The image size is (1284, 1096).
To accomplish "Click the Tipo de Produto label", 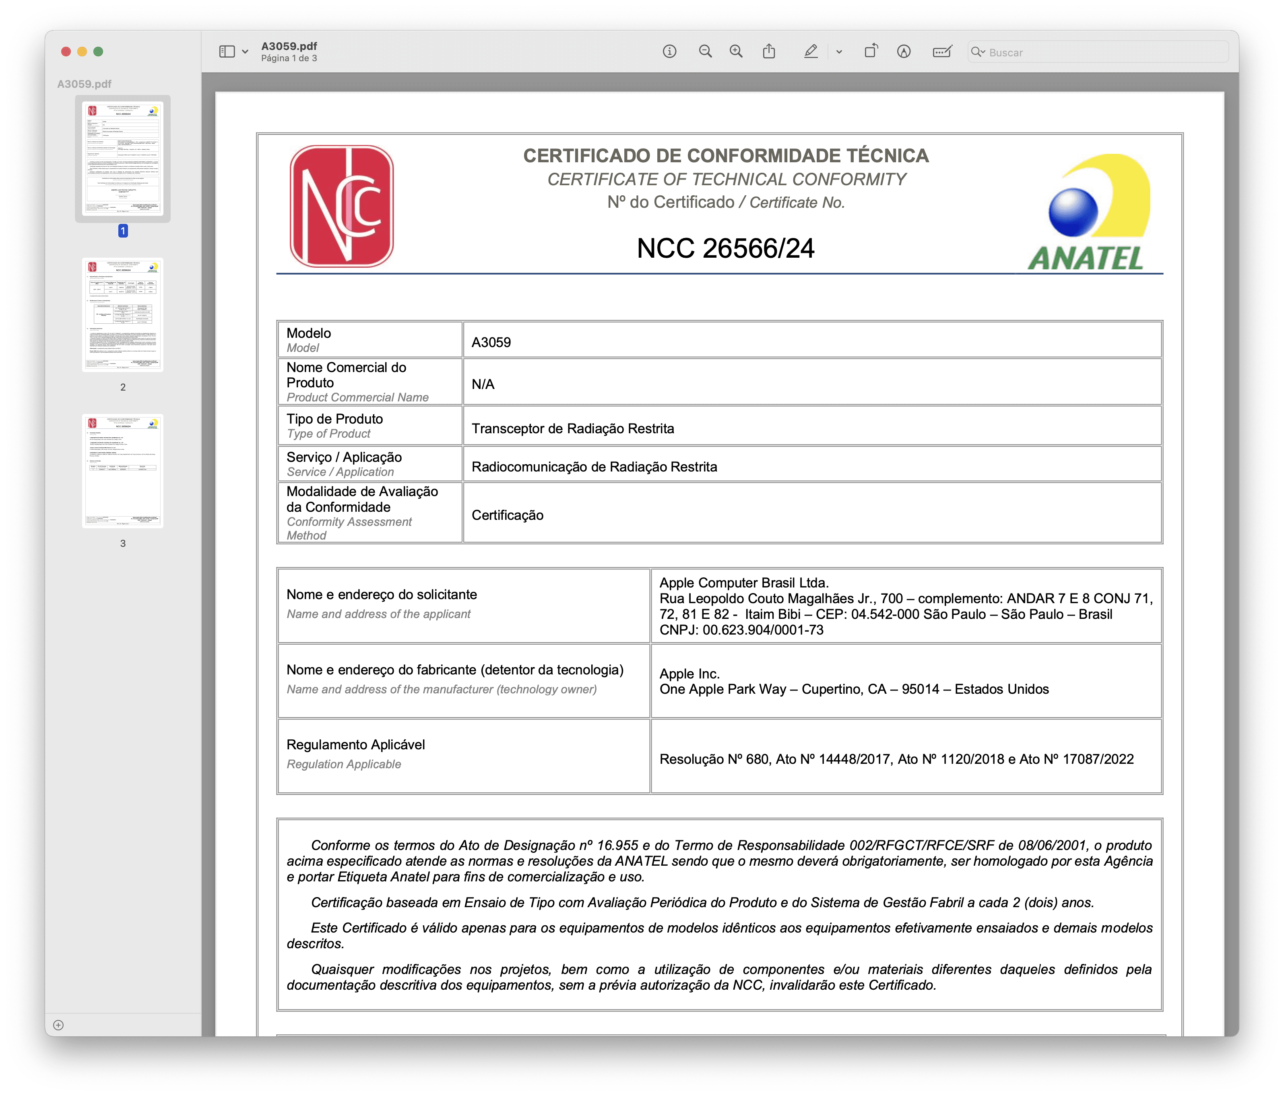I will pos(334,419).
